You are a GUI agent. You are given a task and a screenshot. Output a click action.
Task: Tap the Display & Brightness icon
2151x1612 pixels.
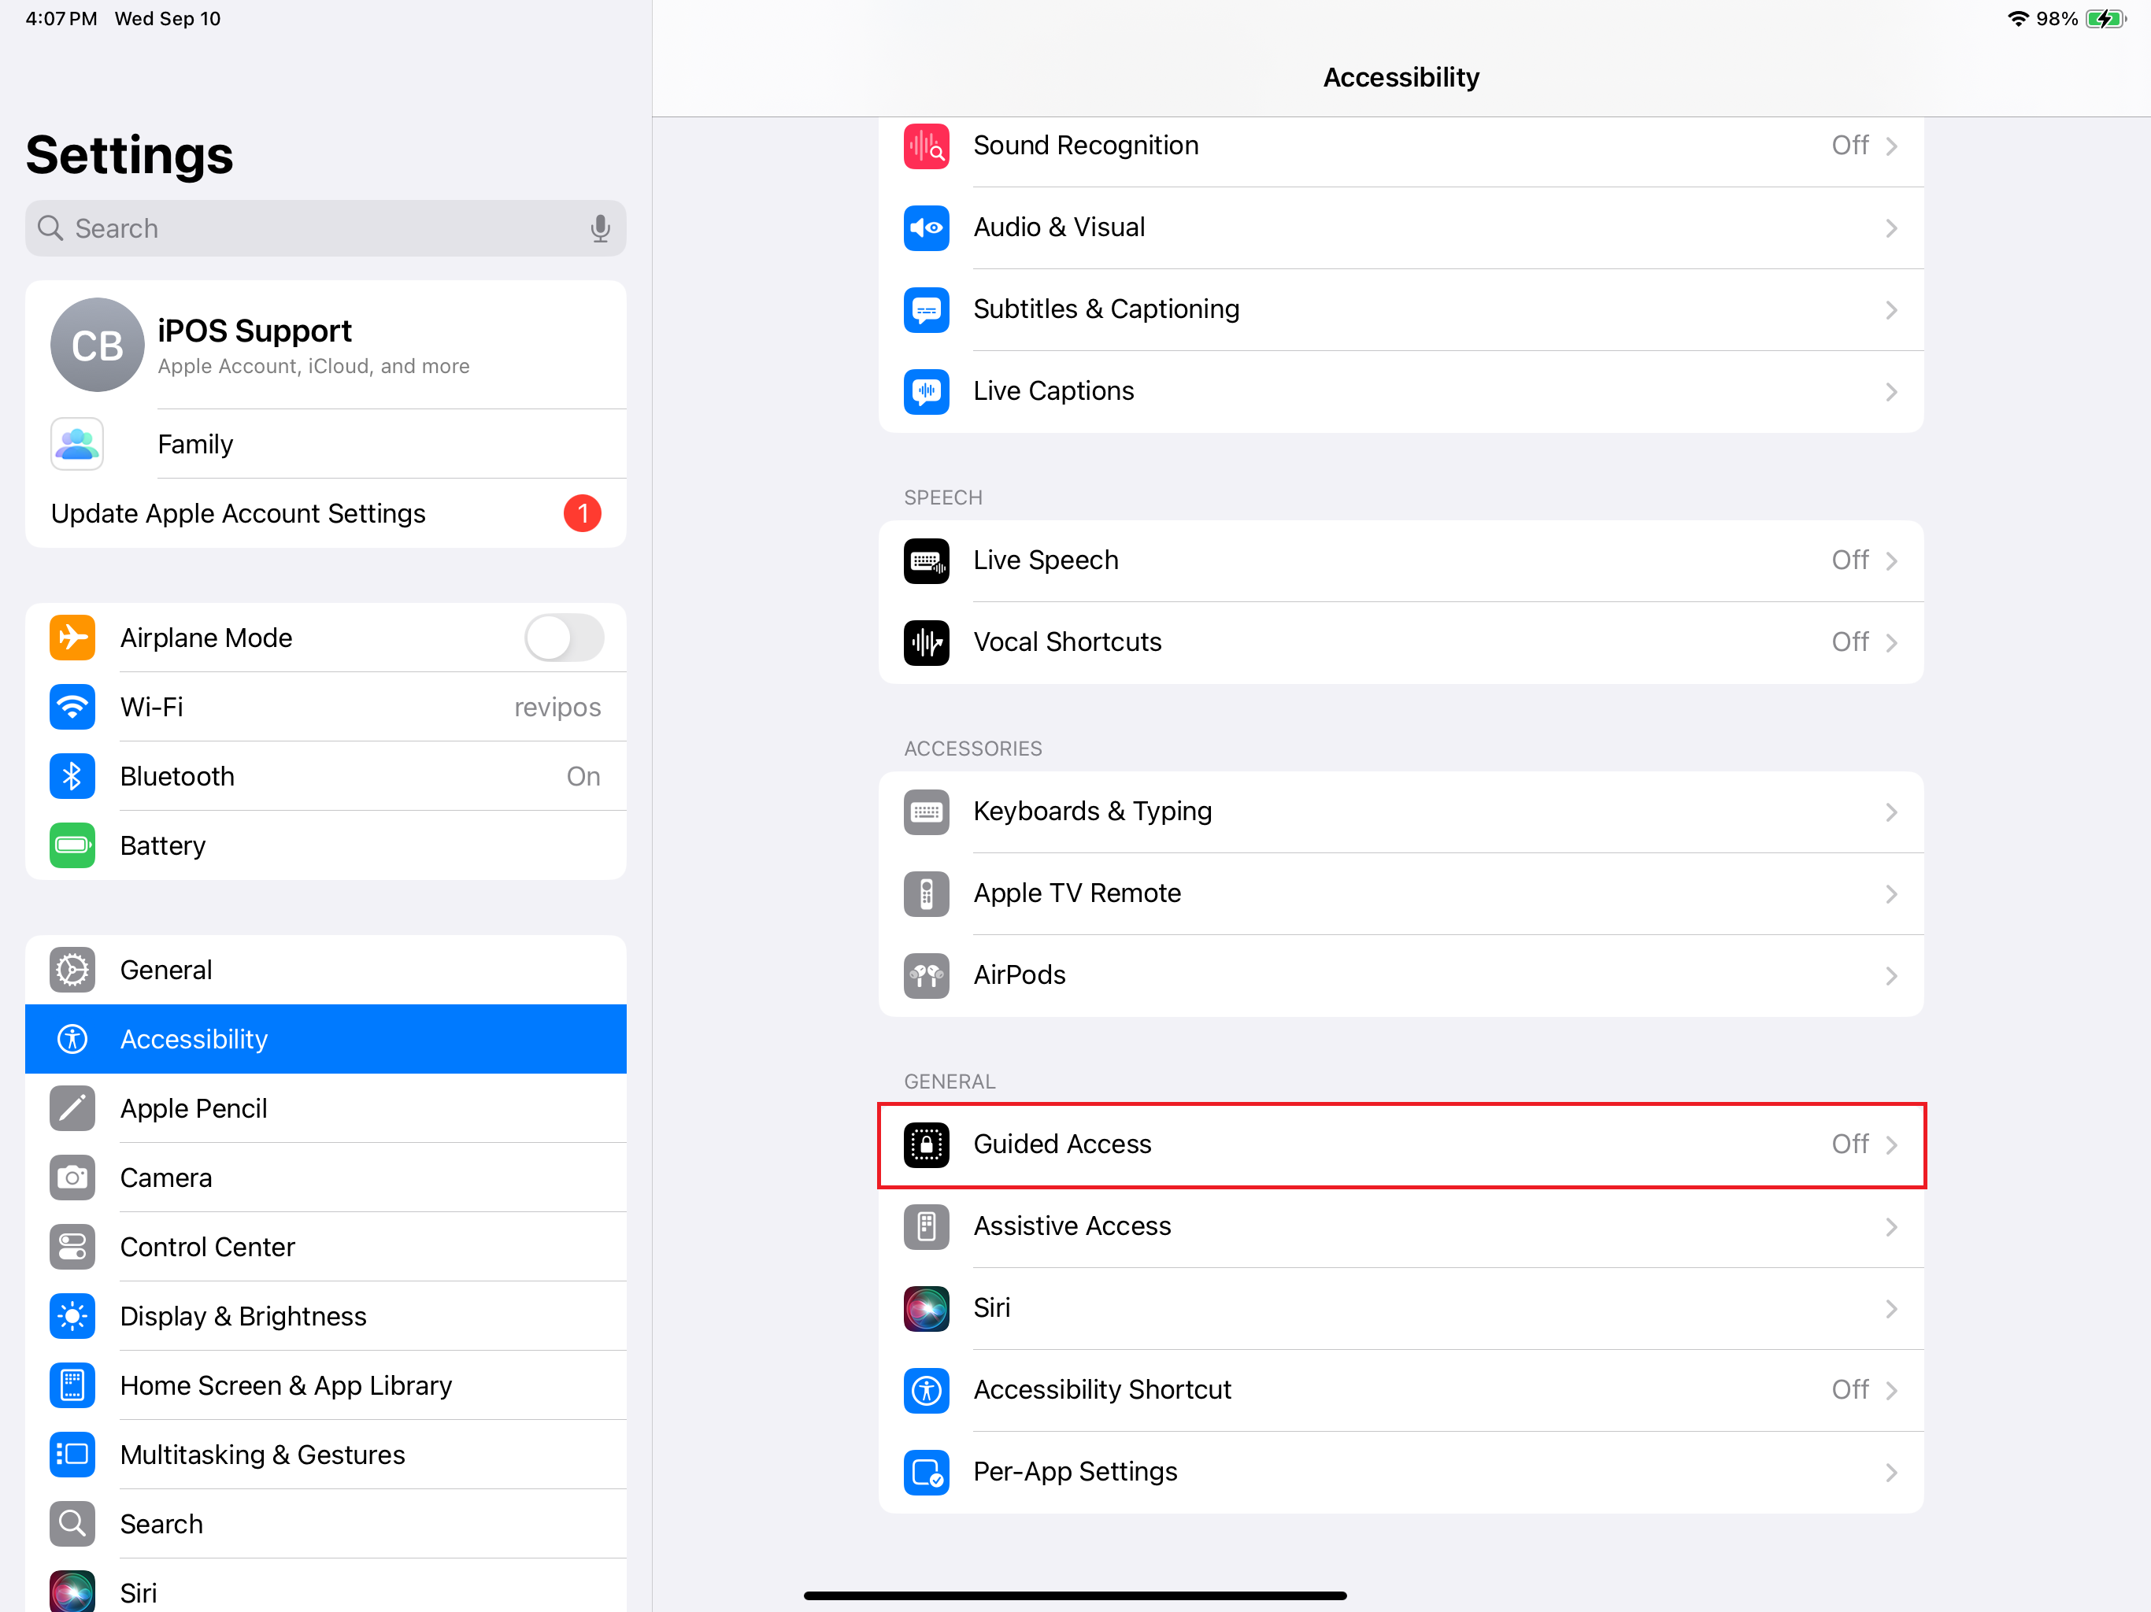[72, 1315]
